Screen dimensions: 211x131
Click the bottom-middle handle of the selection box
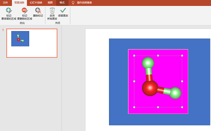158,107
